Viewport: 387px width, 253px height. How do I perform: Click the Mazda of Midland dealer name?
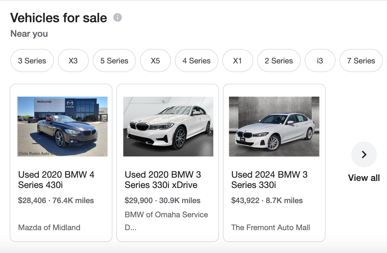tap(49, 228)
